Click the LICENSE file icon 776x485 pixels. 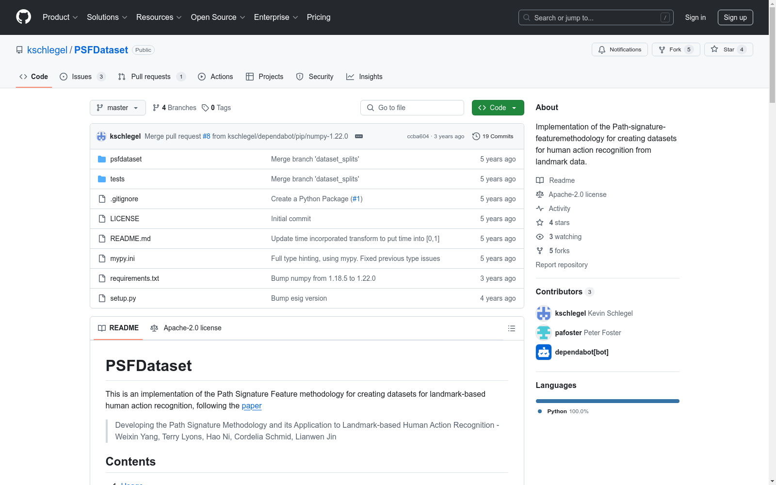click(102, 219)
